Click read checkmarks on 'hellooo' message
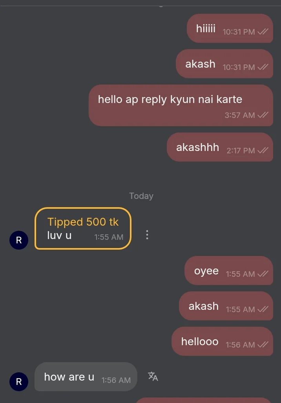Viewport: 281px width, 403px height. point(263,345)
